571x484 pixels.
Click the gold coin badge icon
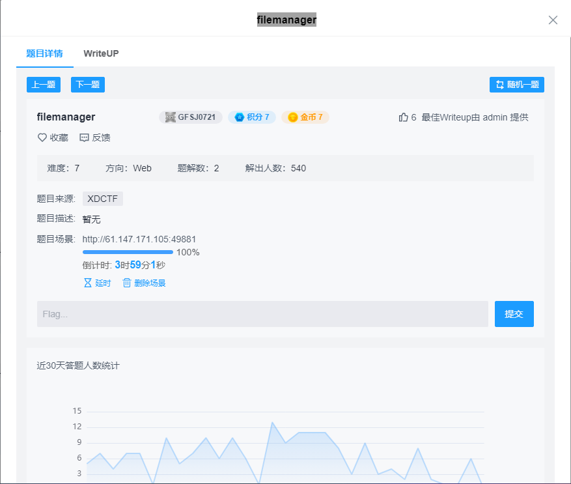[x=293, y=117]
